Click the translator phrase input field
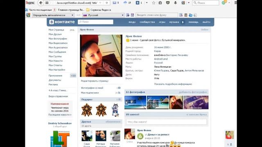Viewport: 262px width, 147px height. point(157,15)
